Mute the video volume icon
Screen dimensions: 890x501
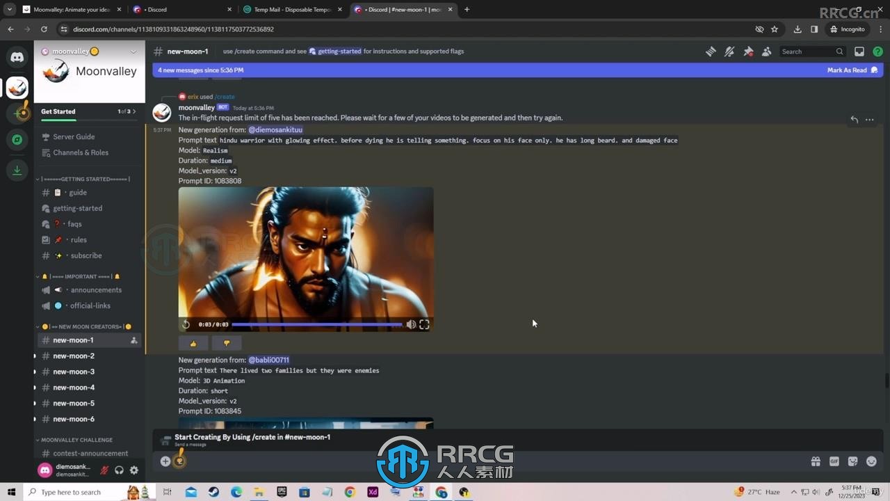pos(411,324)
